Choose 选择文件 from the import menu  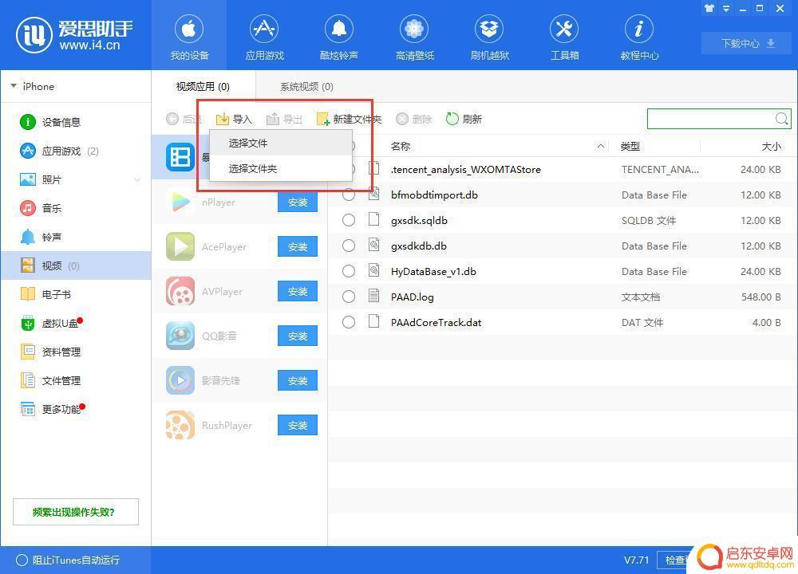coord(281,143)
